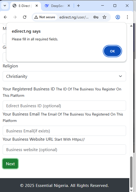
Task: Open a new tab with plus icon
Action: click(78, 6)
